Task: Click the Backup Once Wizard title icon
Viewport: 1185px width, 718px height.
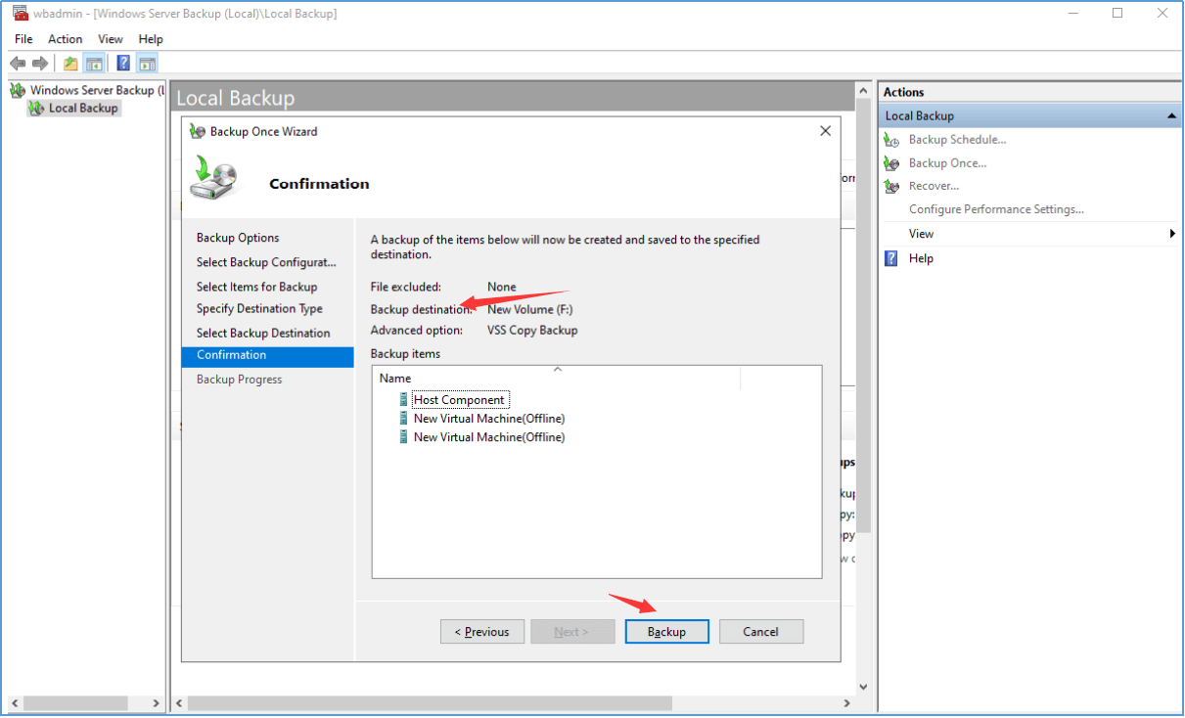Action: coord(198,131)
